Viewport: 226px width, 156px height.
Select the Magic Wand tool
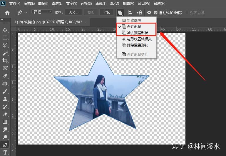(5, 53)
